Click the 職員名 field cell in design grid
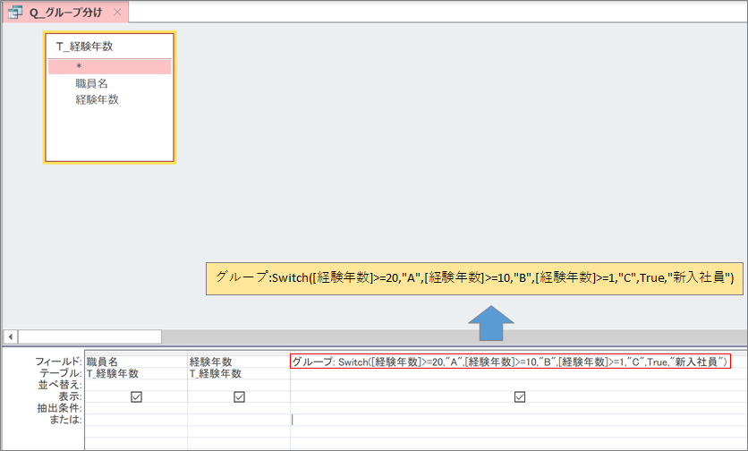748x451 pixels. [136, 362]
